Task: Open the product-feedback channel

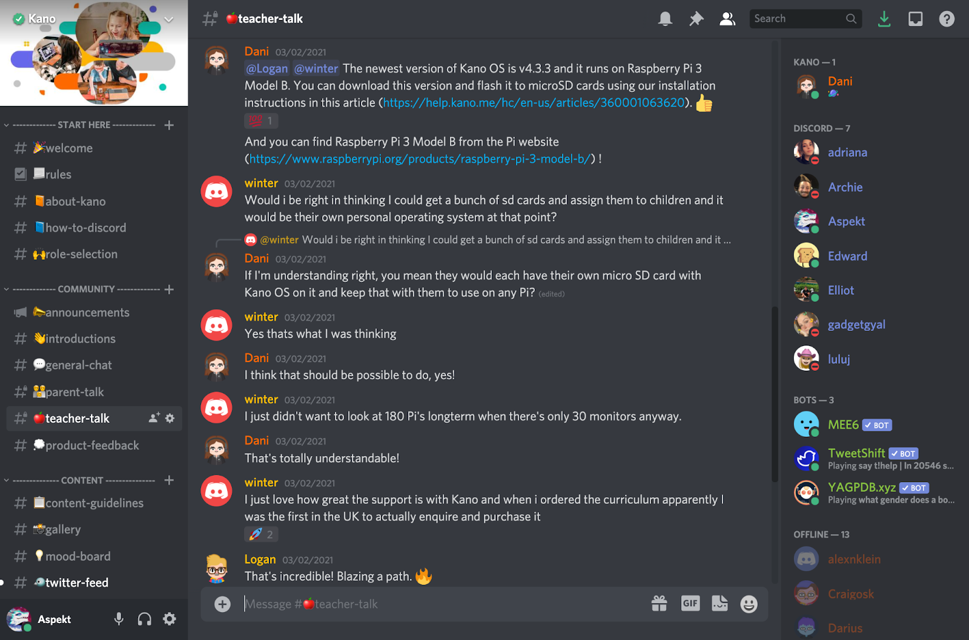Action: [94, 445]
